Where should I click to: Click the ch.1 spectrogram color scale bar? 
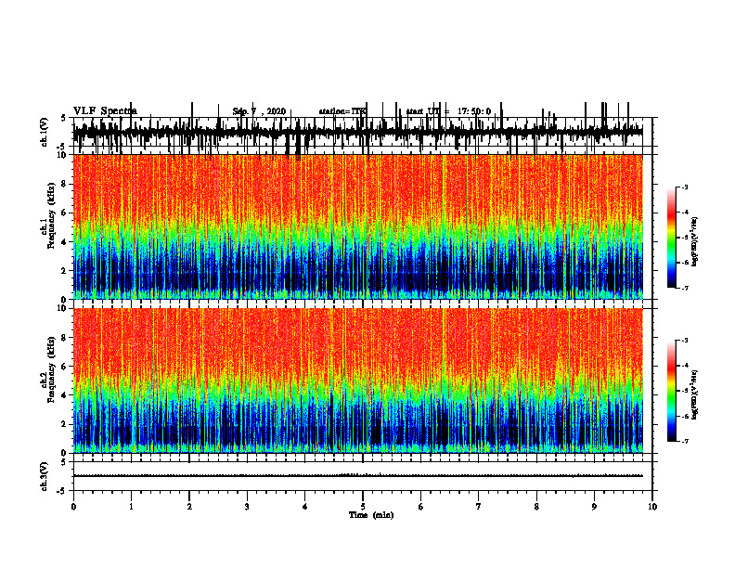[x=672, y=238]
